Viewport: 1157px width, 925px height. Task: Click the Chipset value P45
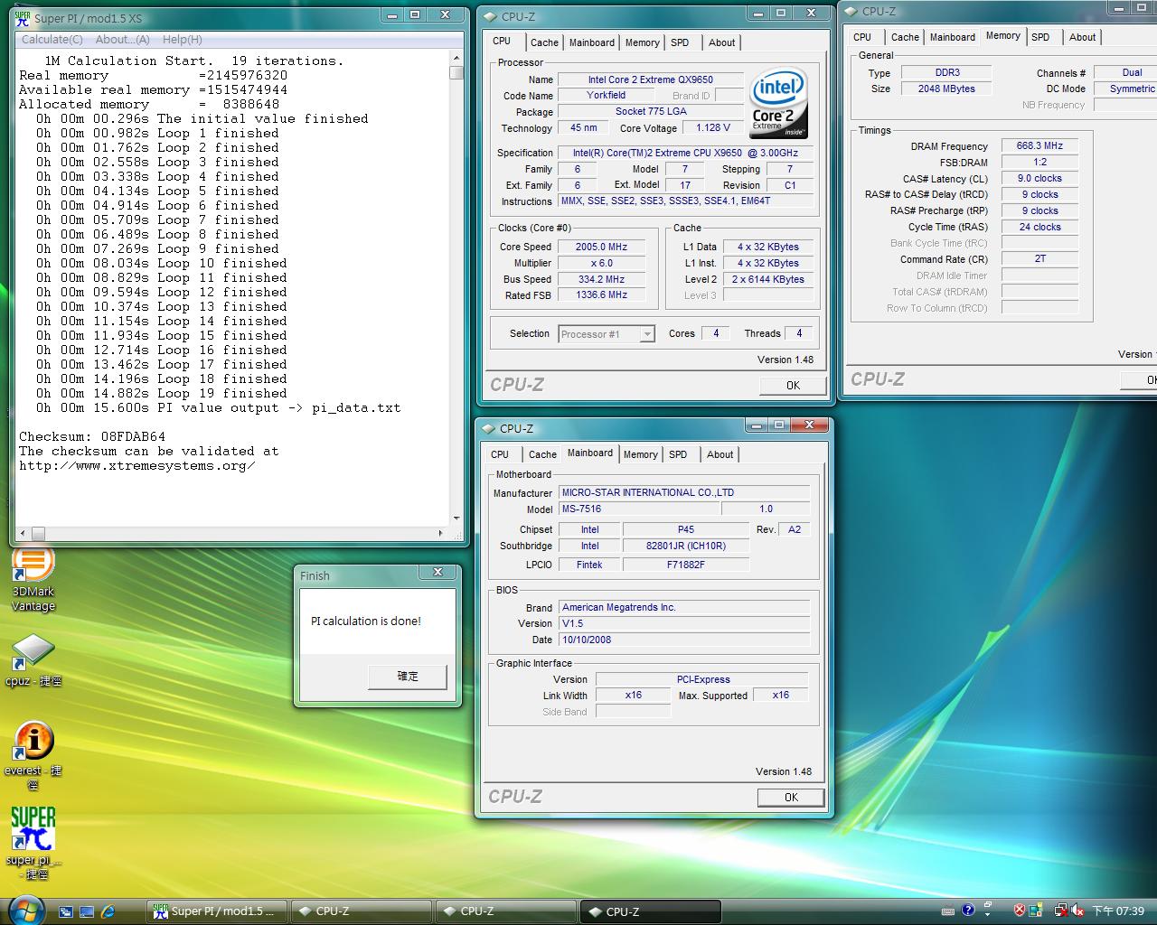coord(686,529)
